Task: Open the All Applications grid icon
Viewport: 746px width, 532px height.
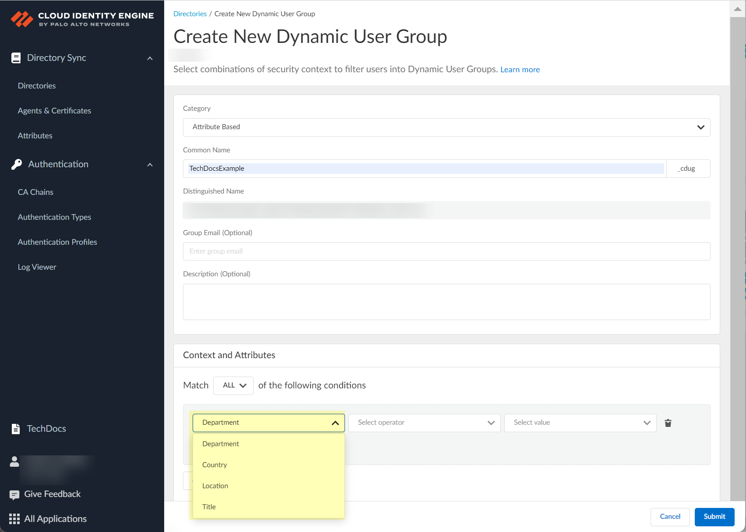Action: 14,519
